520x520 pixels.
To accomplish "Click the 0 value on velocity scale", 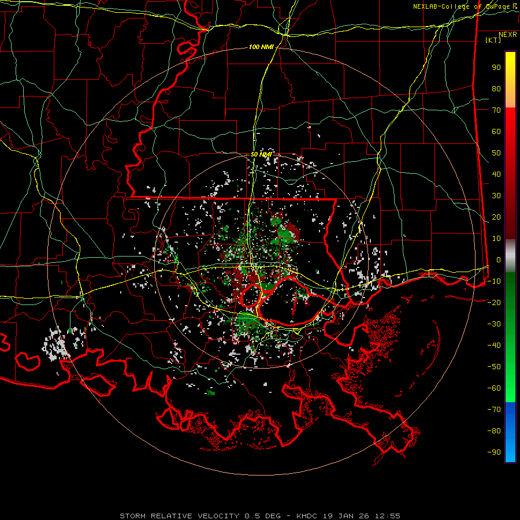I will pos(499,260).
